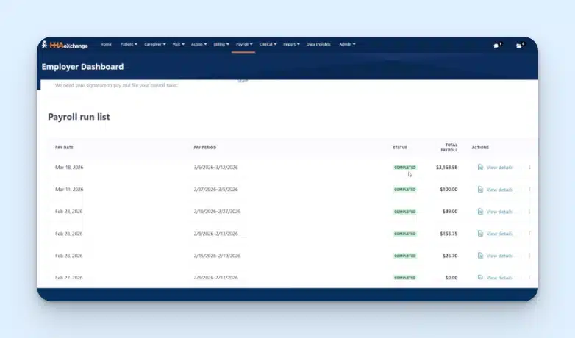The width and height of the screenshot is (575, 338).
Task: Select pay period 2/27/2026–3/5/2026
Action: 215,190
